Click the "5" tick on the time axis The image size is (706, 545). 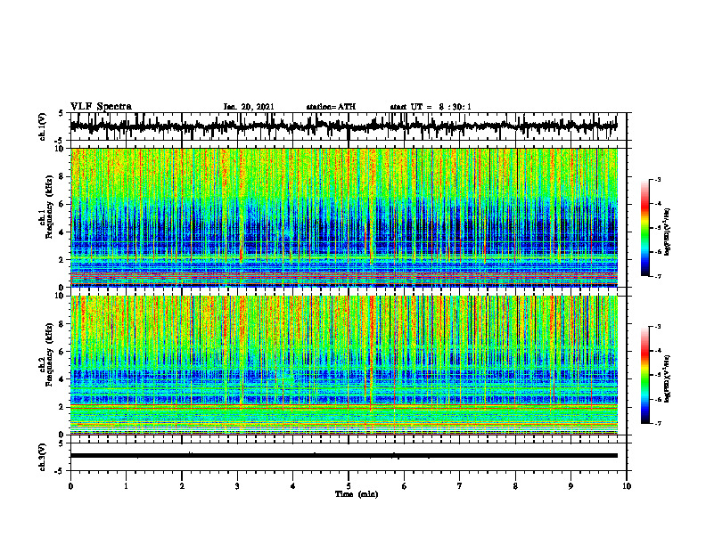click(x=349, y=486)
